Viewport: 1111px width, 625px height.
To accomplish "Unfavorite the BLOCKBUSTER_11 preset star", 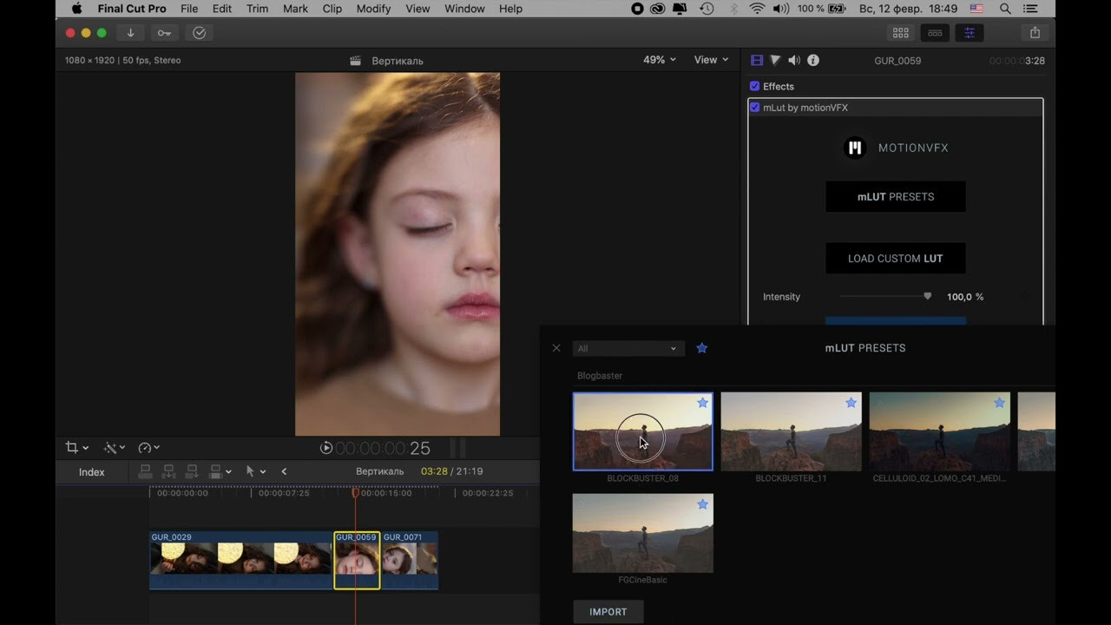I will 851,403.
